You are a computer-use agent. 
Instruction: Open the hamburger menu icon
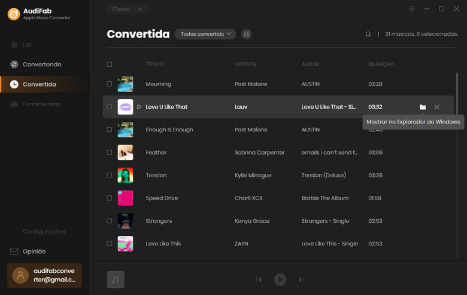[x=411, y=9]
